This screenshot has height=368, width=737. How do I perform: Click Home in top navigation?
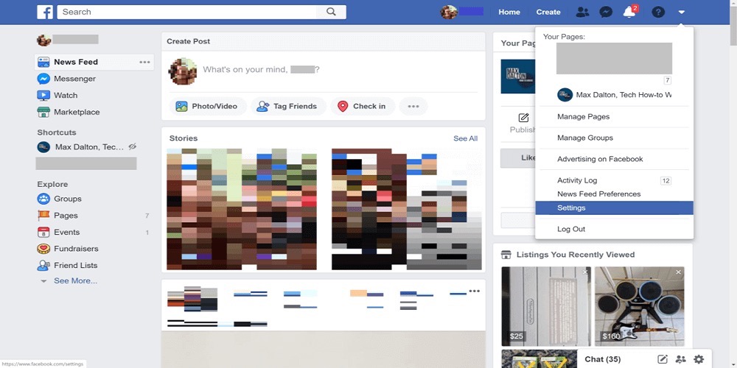pos(509,13)
